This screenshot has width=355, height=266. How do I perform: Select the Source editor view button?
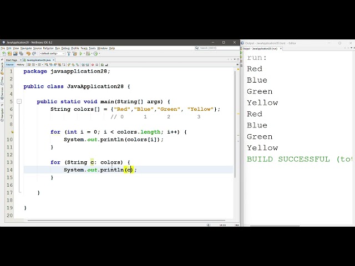pos(10,65)
